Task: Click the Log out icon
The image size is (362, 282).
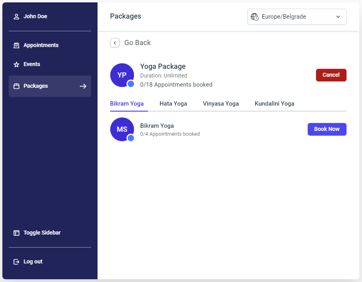Action: (16, 262)
